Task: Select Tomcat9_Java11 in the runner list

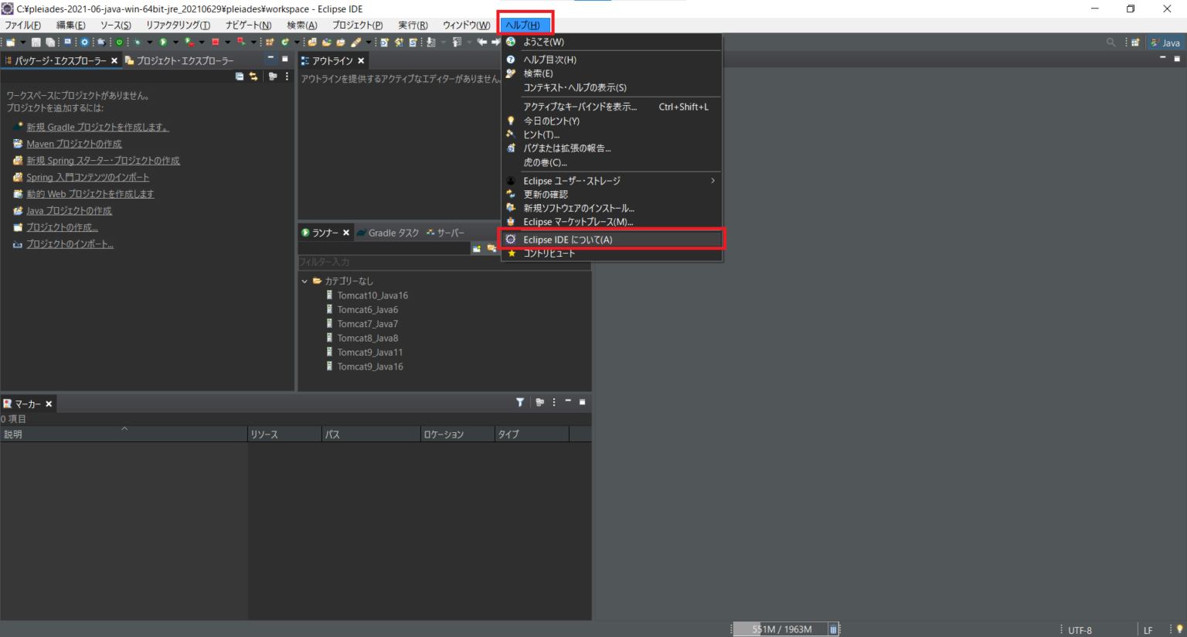Action: [x=369, y=353]
